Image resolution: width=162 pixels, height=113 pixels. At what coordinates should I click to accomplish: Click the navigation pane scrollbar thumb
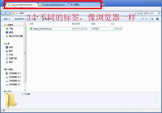click(x=25, y=53)
